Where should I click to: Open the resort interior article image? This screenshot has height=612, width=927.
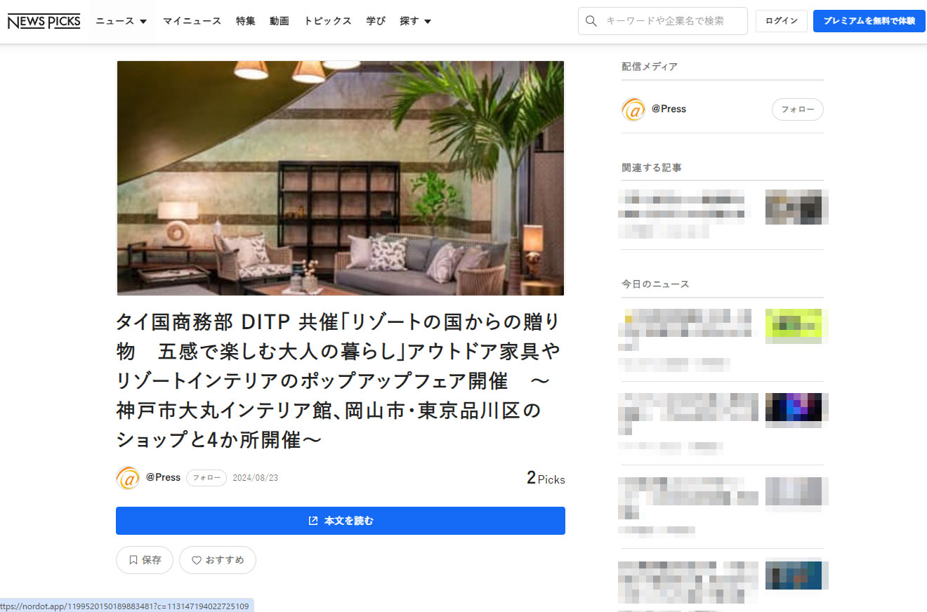pyautogui.click(x=340, y=178)
